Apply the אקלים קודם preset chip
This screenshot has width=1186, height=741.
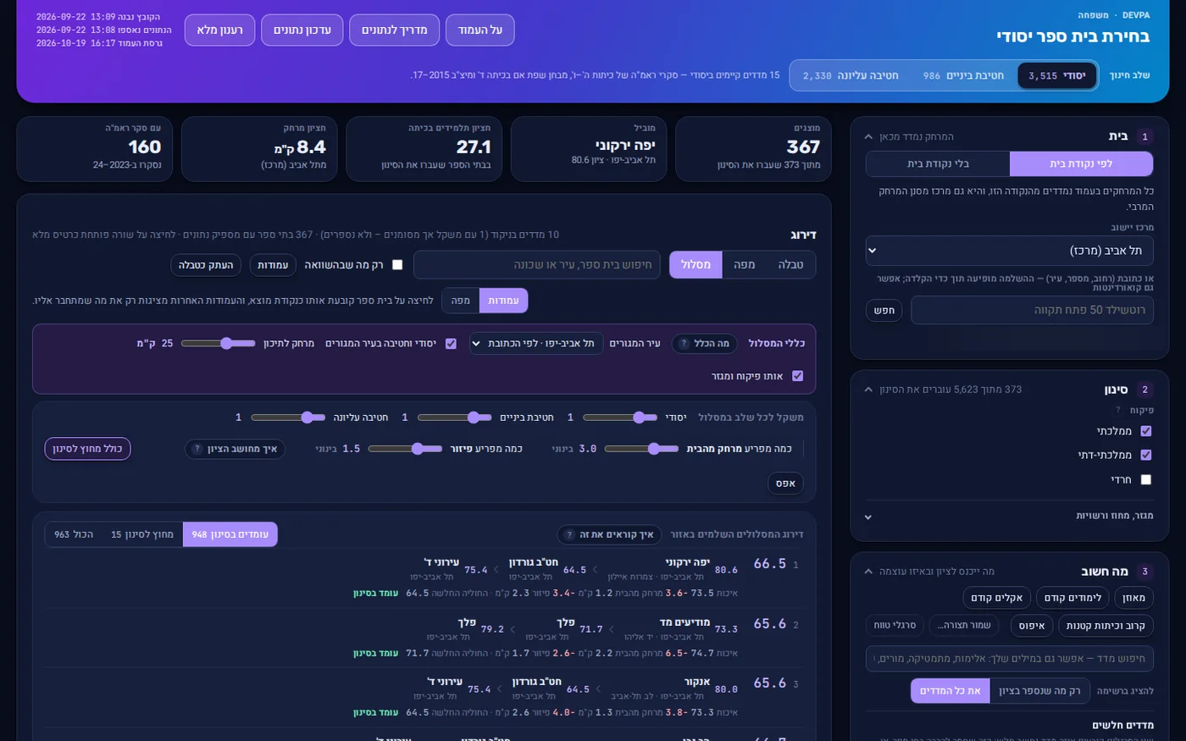coord(996,598)
